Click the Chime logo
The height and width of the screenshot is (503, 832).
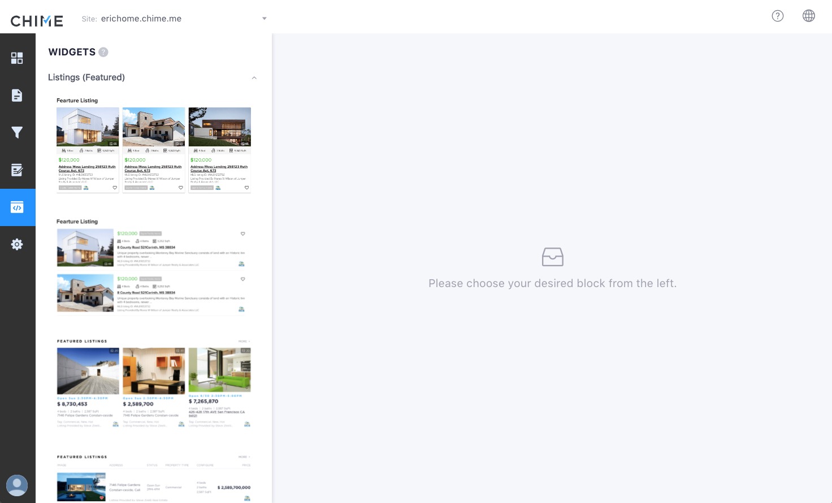point(37,21)
